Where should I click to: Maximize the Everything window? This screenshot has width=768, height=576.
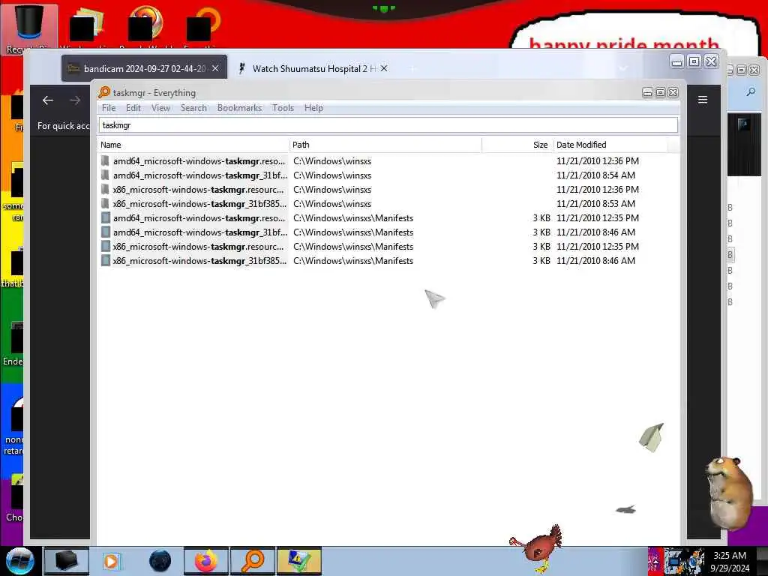[660, 92]
